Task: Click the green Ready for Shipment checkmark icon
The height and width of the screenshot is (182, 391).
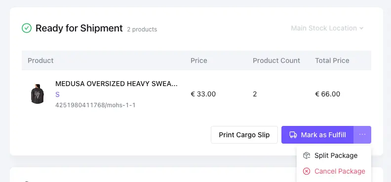Action: point(27,28)
